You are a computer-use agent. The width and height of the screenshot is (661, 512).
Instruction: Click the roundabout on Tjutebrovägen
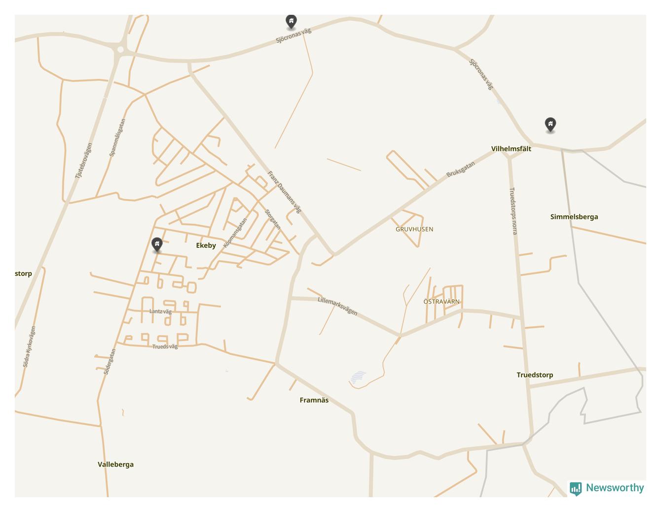coord(120,49)
